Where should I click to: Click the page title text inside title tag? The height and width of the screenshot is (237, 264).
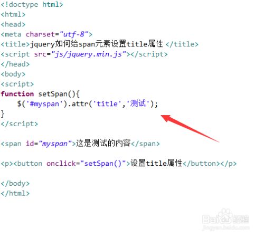coord(96,44)
